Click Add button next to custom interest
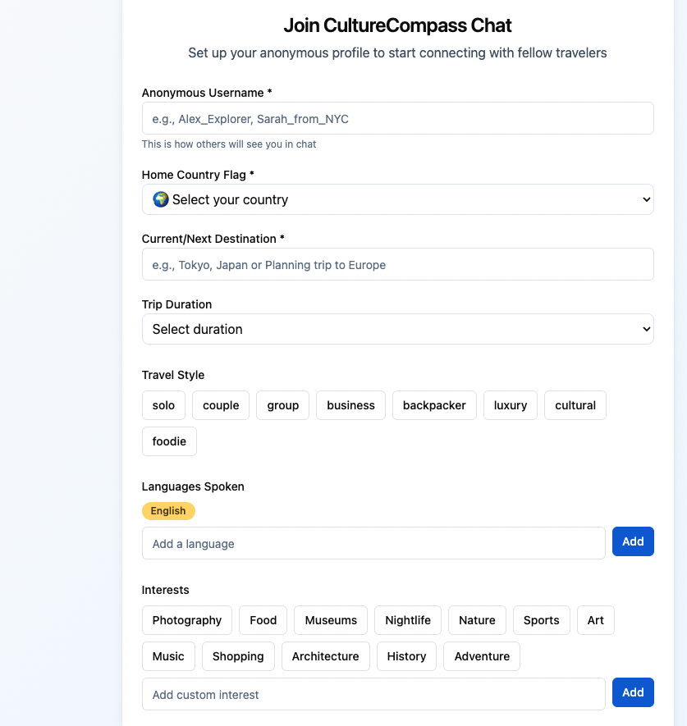 [633, 692]
